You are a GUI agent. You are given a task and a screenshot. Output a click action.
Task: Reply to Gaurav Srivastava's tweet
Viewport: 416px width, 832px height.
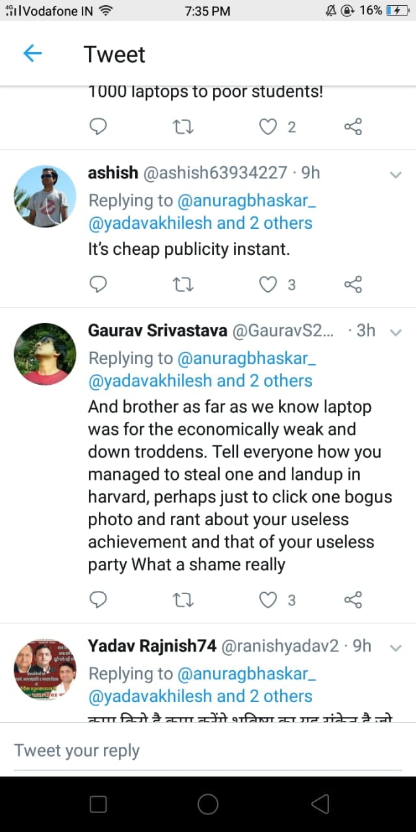97,599
